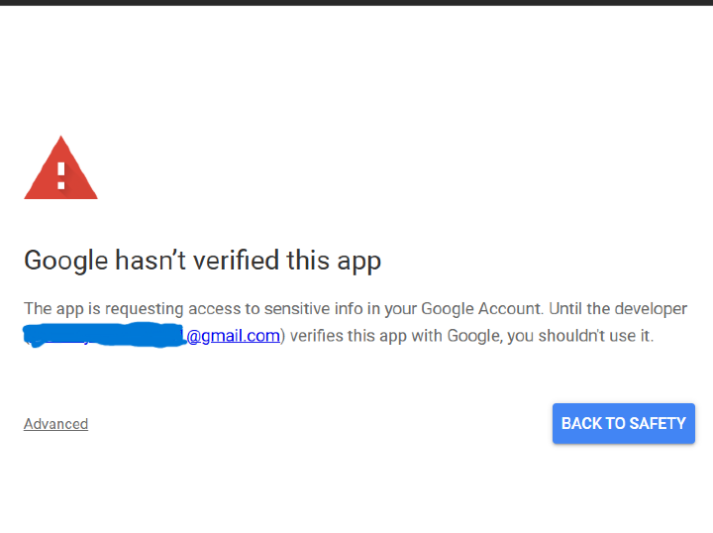
Task: Click "verifies this app with Google" text
Action: point(395,336)
